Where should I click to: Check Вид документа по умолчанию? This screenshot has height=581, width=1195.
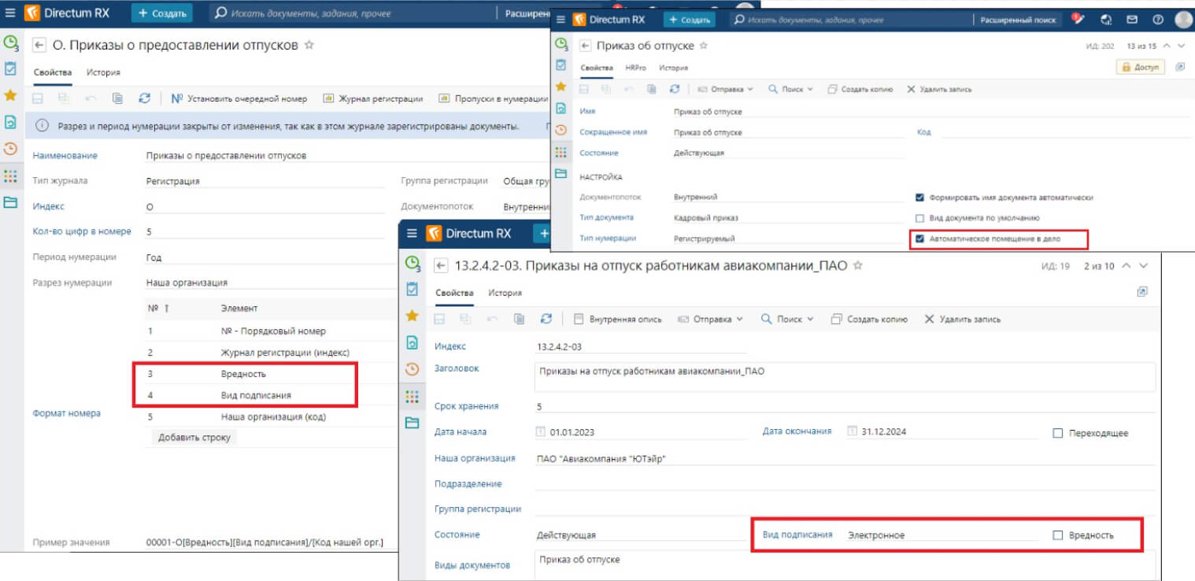tap(919, 217)
